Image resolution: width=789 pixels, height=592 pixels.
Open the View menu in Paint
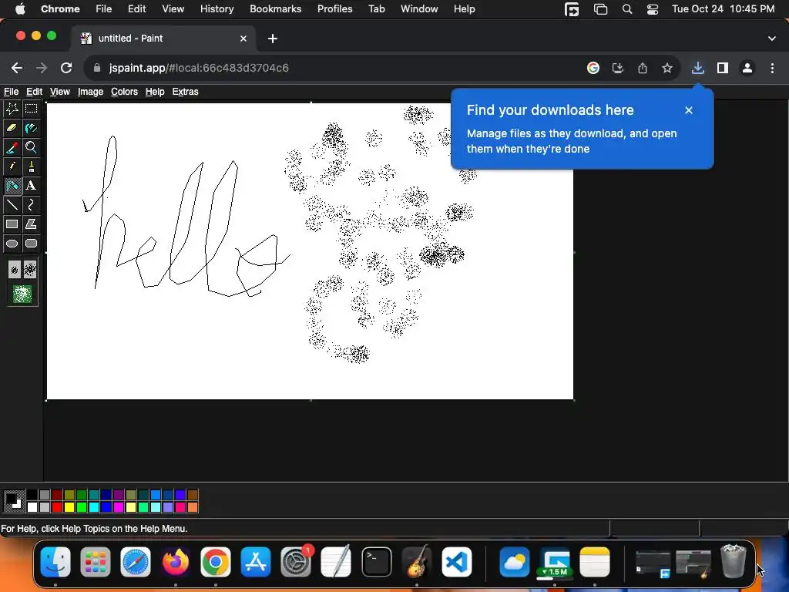(x=60, y=92)
